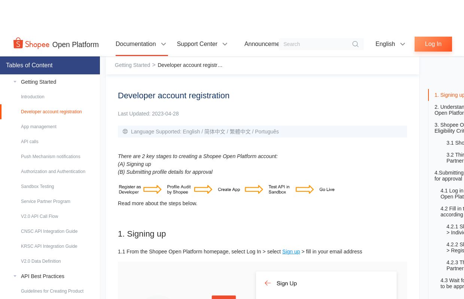This screenshot has height=299, width=464.
Task: Select the Getting Started section label
Action: coord(39,82)
